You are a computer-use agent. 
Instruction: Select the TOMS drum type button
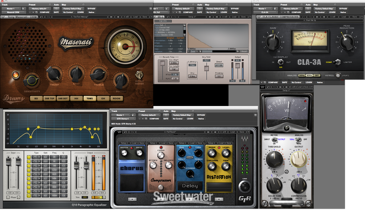(90, 98)
